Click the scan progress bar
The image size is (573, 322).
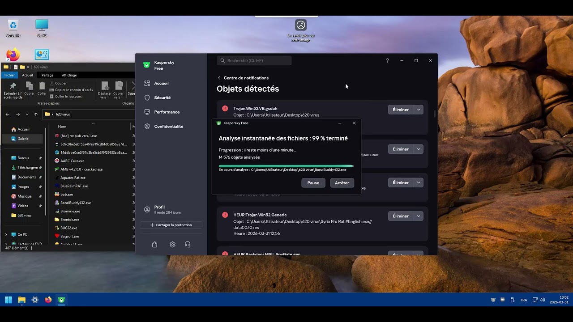286,166
